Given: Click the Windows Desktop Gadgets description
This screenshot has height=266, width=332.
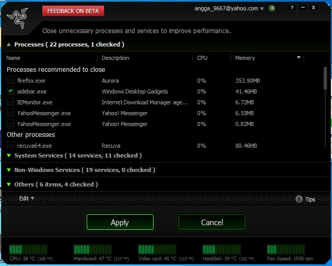Looking at the screenshot, I should [x=135, y=91].
